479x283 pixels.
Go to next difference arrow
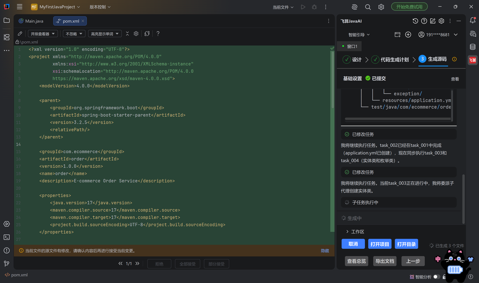point(137,264)
